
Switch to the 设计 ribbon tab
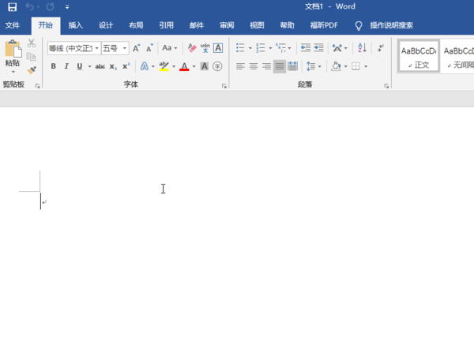click(106, 25)
